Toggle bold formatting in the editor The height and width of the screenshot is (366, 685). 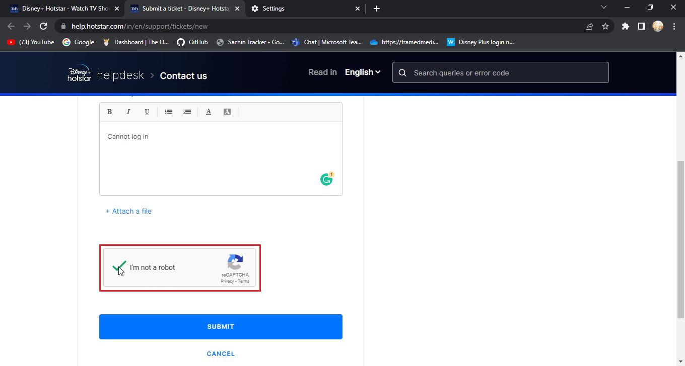pyautogui.click(x=110, y=112)
